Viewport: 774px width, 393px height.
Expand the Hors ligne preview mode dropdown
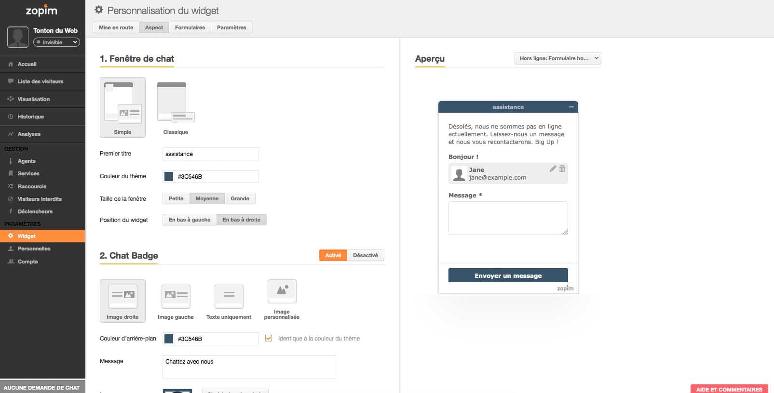[x=557, y=58]
